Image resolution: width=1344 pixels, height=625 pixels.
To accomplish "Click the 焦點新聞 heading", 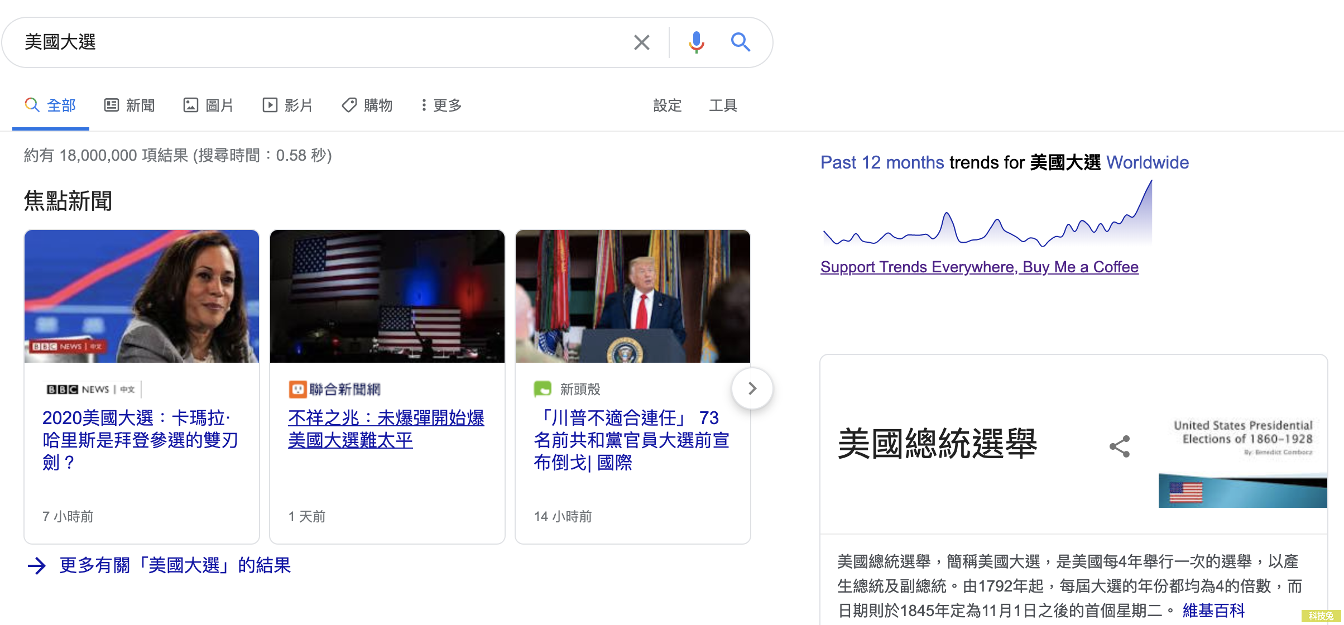I will tap(68, 201).
